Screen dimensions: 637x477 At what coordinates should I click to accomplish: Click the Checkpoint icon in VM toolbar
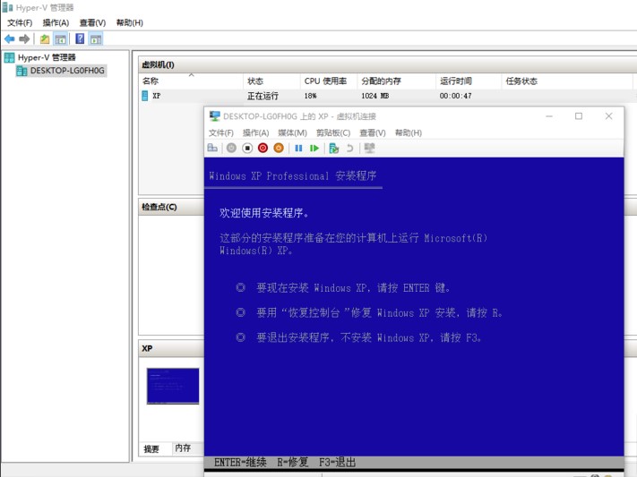pyautogui.click(x=334, y=149)
